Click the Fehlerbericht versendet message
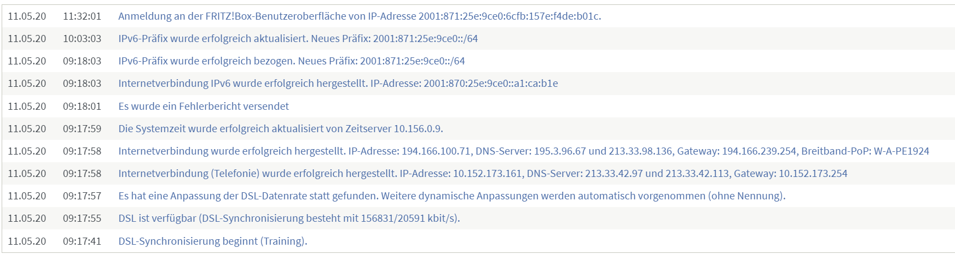This screenshot has height=260, width=955. (x=204, y=106)
